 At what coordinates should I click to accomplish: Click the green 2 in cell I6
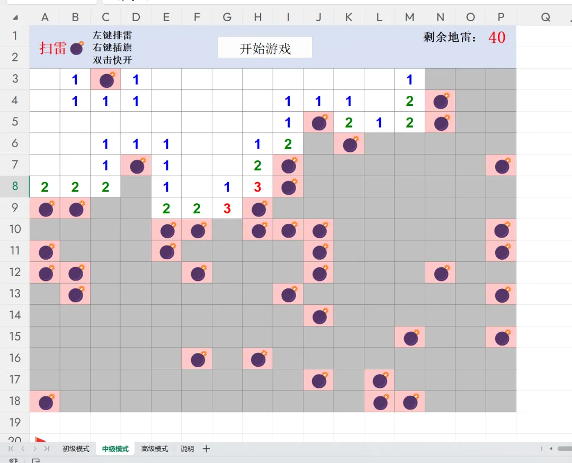click(288, 144)
